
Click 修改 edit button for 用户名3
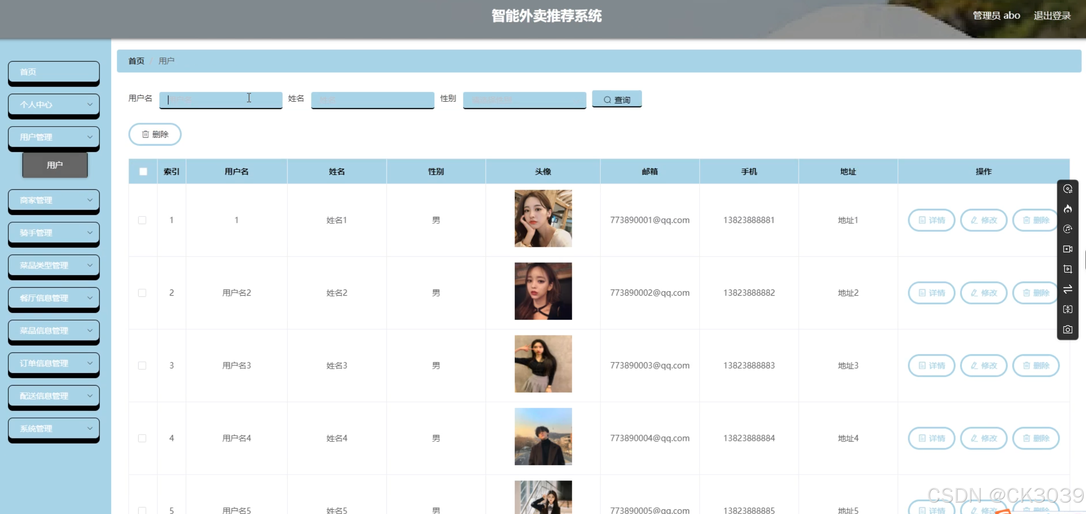click(x=983, y=365)
